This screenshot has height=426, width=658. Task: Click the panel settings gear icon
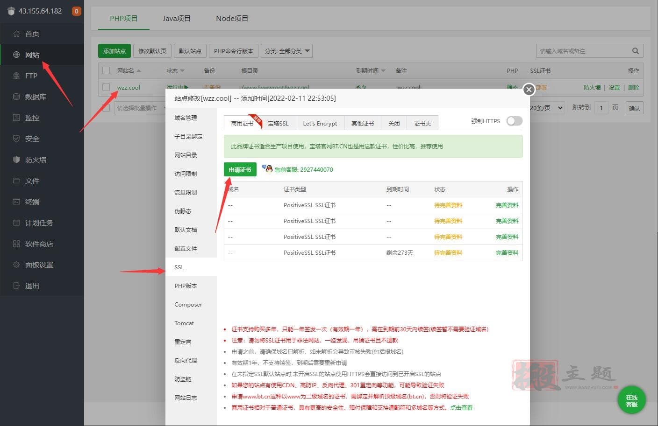16,265
